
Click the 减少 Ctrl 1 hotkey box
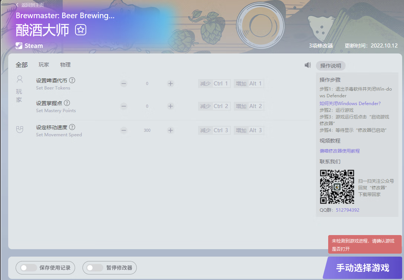coord(214,84)
